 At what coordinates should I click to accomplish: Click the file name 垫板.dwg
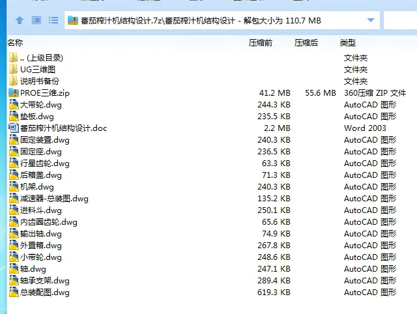(37, 117)
